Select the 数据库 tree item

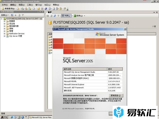(12, 21)
